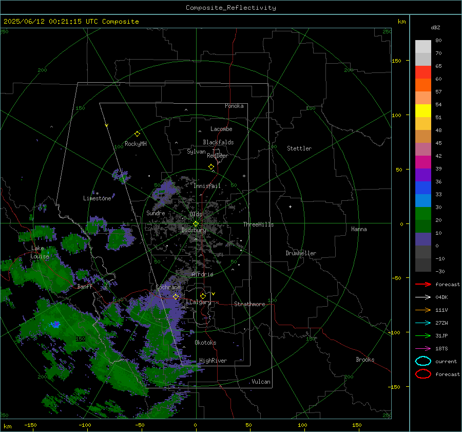Image resolution: width=462 pixels, height=432 pixels.
Task: Click the Vulcan city label
Action: (261, 382)
